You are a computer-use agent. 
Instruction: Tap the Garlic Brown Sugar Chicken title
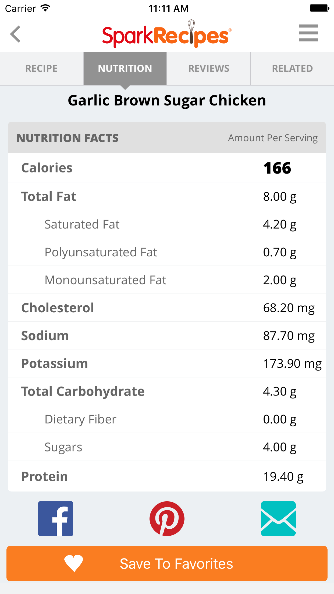167,100
